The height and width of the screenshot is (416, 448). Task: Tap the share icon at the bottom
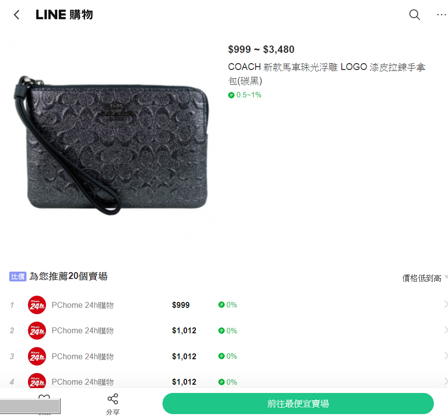[x=113, y=404]
